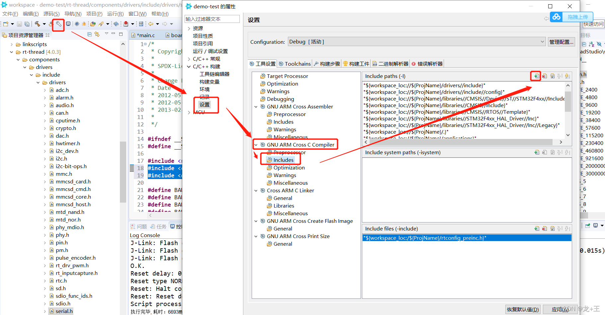Image resolution: width=605 pixels, height=315 pixels.
Task: Select rtconfig_preinc.h include file entry
Action: (467, 238)
